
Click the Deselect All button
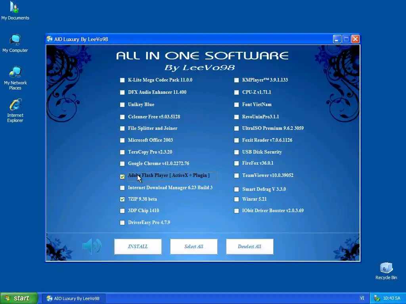click(250, 246)
